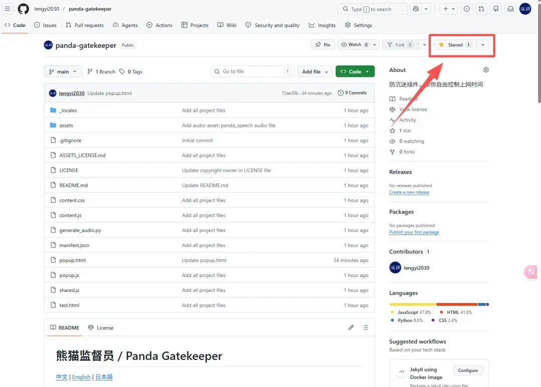Image resolution: width=541 pixels, height=387 pixels.
Task: Click Publish your first package link
Action: (x=414, y=232)
